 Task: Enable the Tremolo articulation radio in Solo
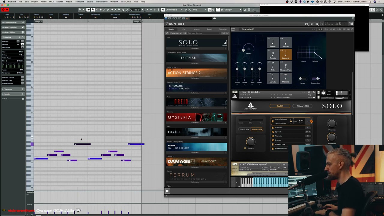pyautogui.click(x=273, y=140)
